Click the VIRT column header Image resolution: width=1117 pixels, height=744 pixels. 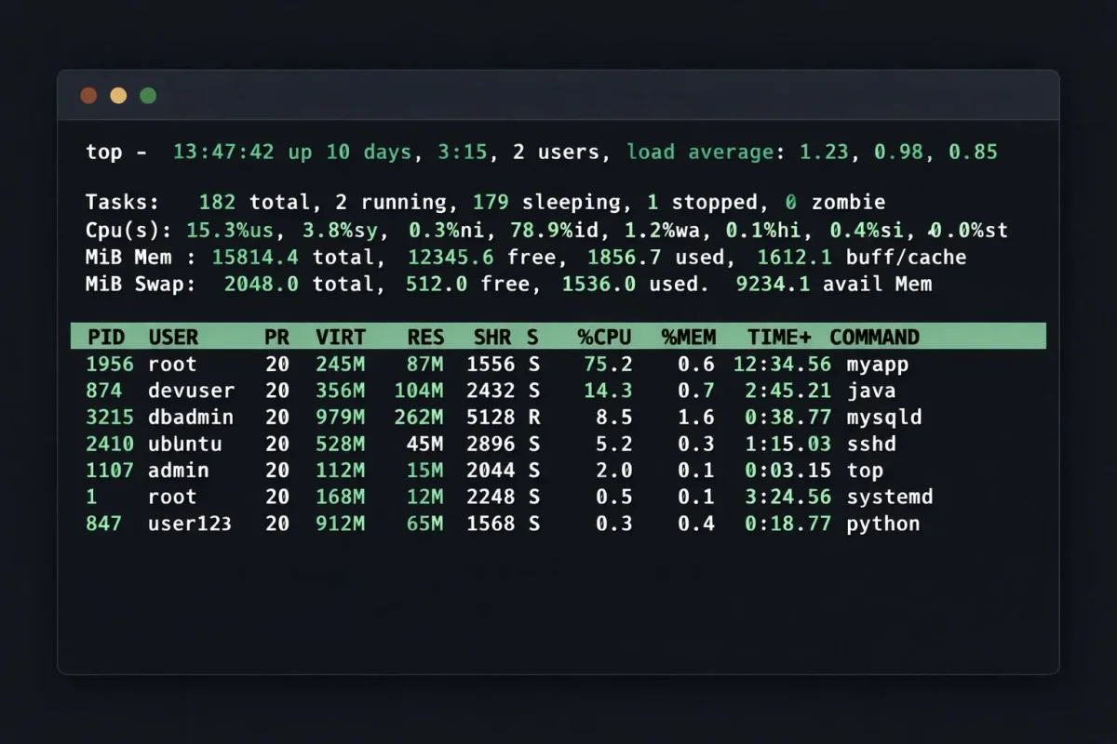click(x=341, y=337)
